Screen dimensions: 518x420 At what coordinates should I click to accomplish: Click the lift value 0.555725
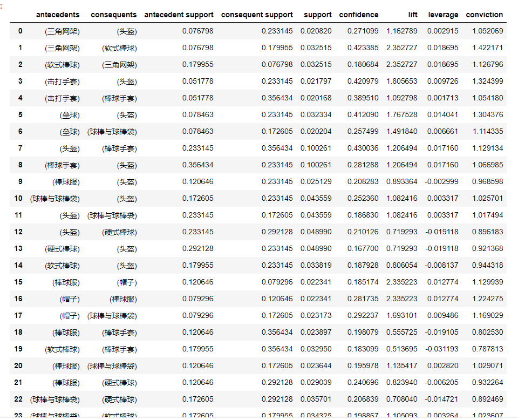click(402, 332)
